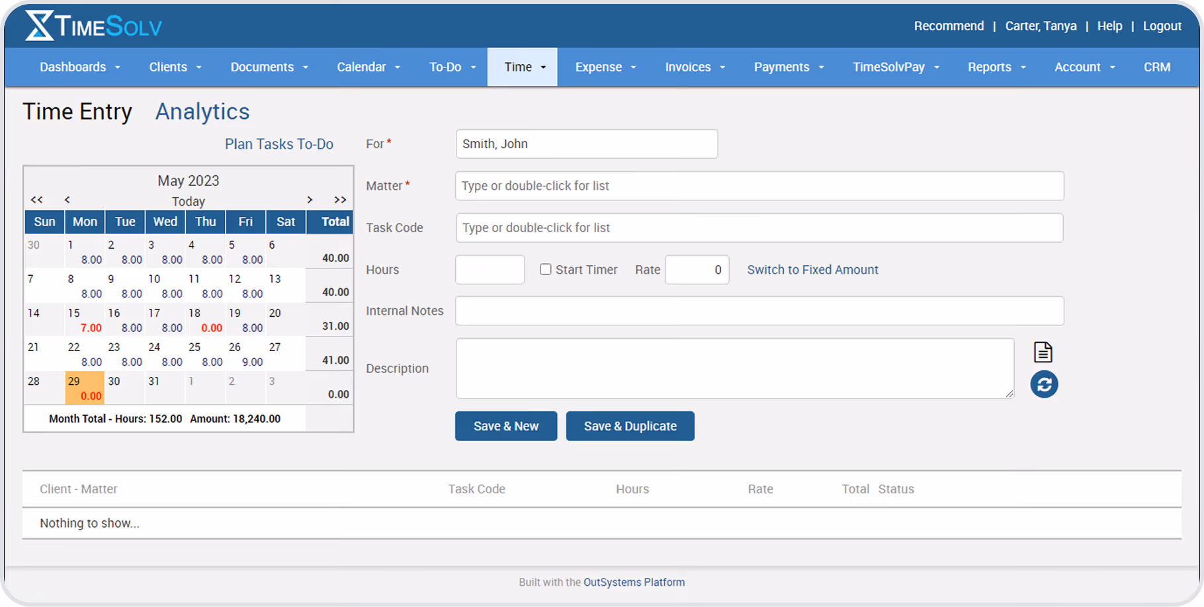Expand the Payments menu
The height and width of the screenshot is (607, 1204).
tap(789, 67)
